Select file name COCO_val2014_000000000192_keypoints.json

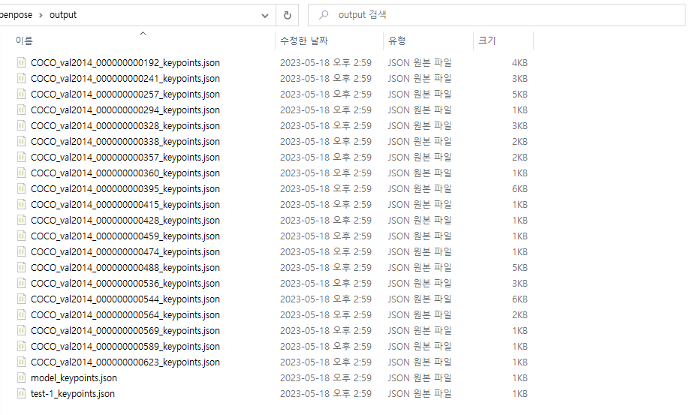tap(125, 63)
